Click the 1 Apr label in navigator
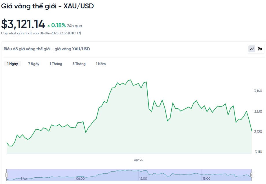 point(24,179)
